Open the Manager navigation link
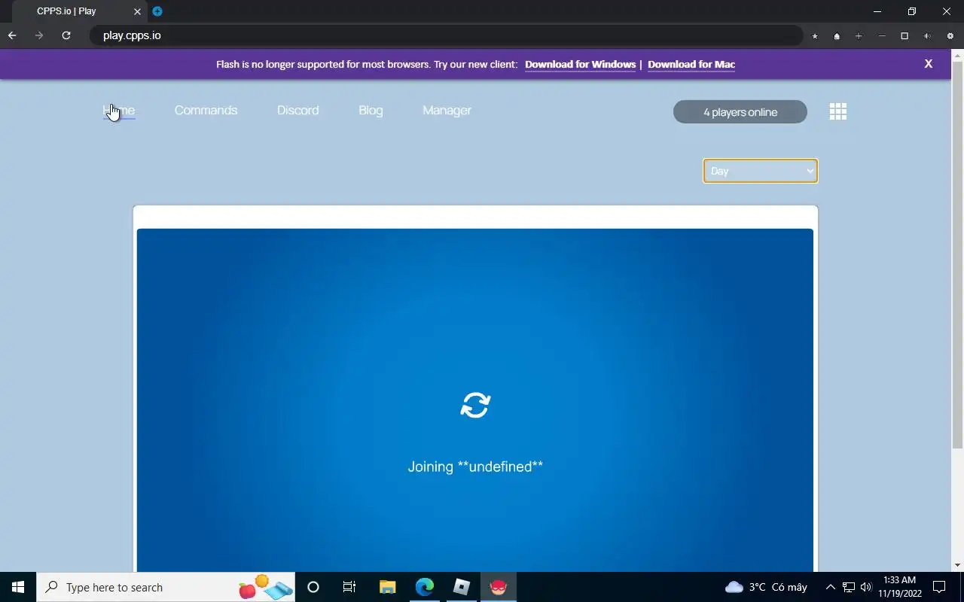Screen dimensions: 964x602 click(447, 111)
